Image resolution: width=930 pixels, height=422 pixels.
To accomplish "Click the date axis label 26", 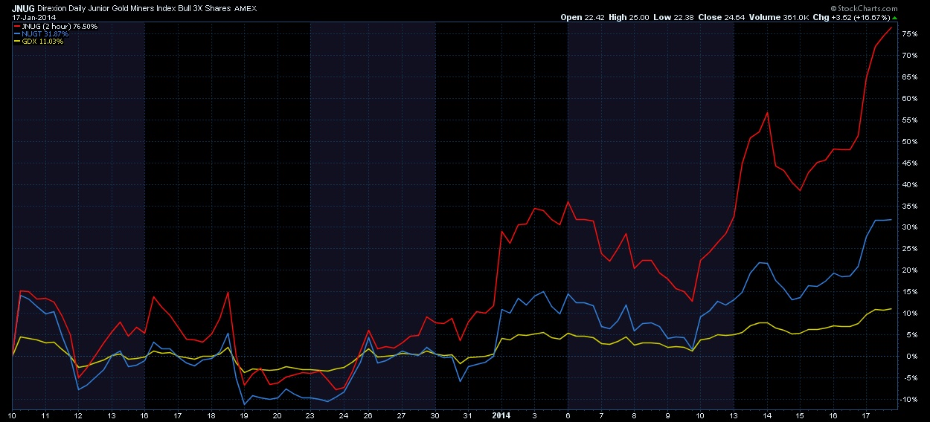I will pyautogui.click(x=368, y=417).
